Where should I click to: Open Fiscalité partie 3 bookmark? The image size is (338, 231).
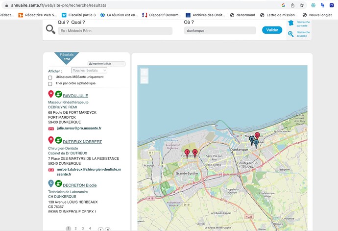pyautogui.click(x=79, y=15)
